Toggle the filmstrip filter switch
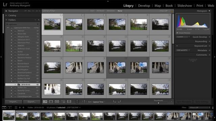 213,108
